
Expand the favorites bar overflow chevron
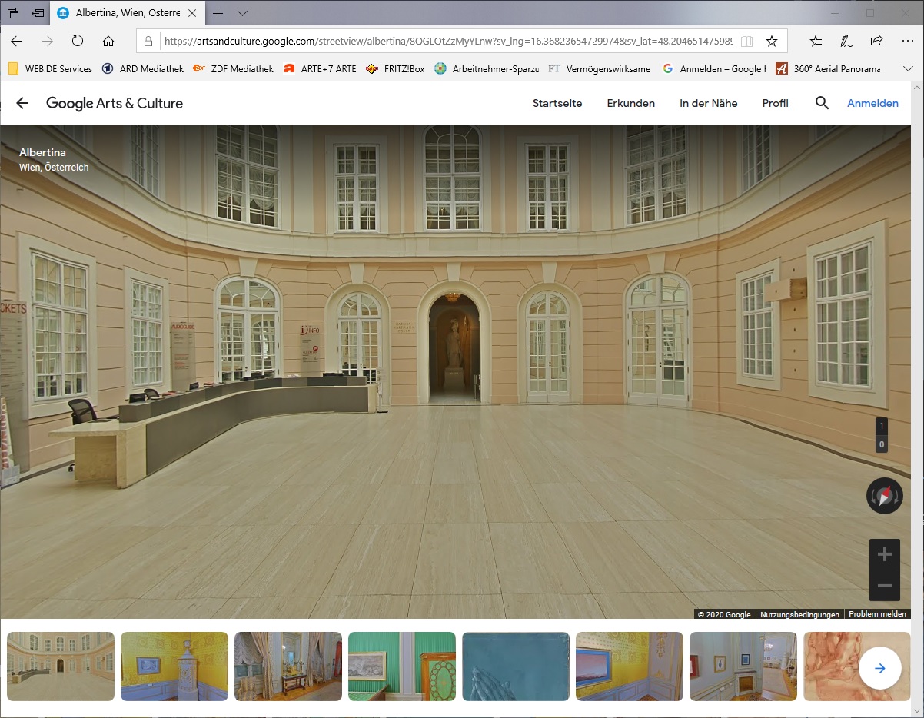pyautogui.click(x=908, y=68)
